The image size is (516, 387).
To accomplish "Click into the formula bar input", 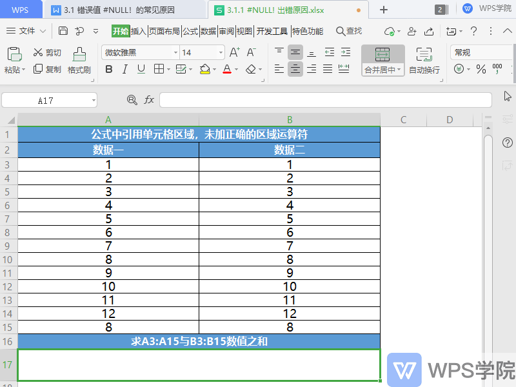I will pyautogui.click(x=326, y=100).
